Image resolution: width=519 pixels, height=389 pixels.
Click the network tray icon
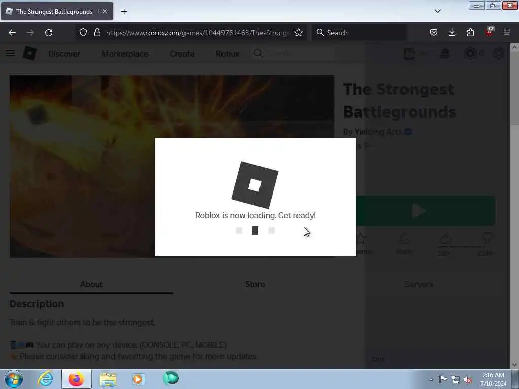[456, 380]
